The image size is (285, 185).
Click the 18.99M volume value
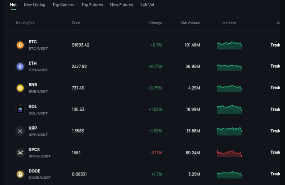tap(193, 109)
